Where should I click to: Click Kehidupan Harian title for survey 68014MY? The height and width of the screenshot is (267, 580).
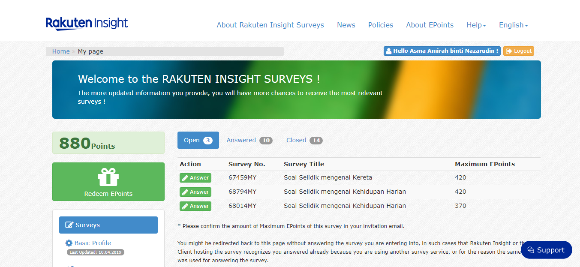[345, 206]
